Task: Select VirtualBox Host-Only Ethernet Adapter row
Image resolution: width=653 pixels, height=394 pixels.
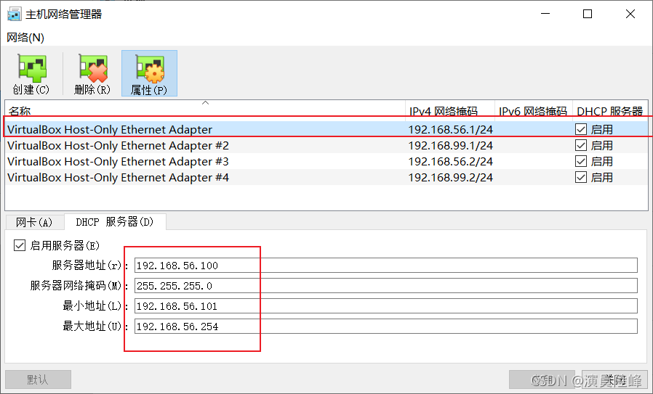Action: (326, 129)
